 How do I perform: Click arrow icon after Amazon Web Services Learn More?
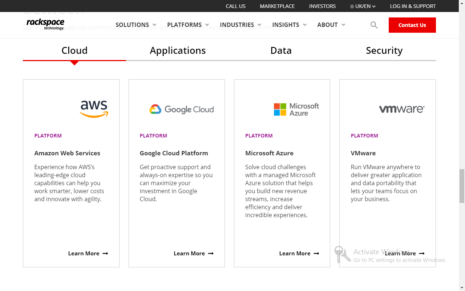[x=105, y=254]
